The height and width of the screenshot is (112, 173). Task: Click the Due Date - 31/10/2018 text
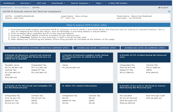point(129,18)
